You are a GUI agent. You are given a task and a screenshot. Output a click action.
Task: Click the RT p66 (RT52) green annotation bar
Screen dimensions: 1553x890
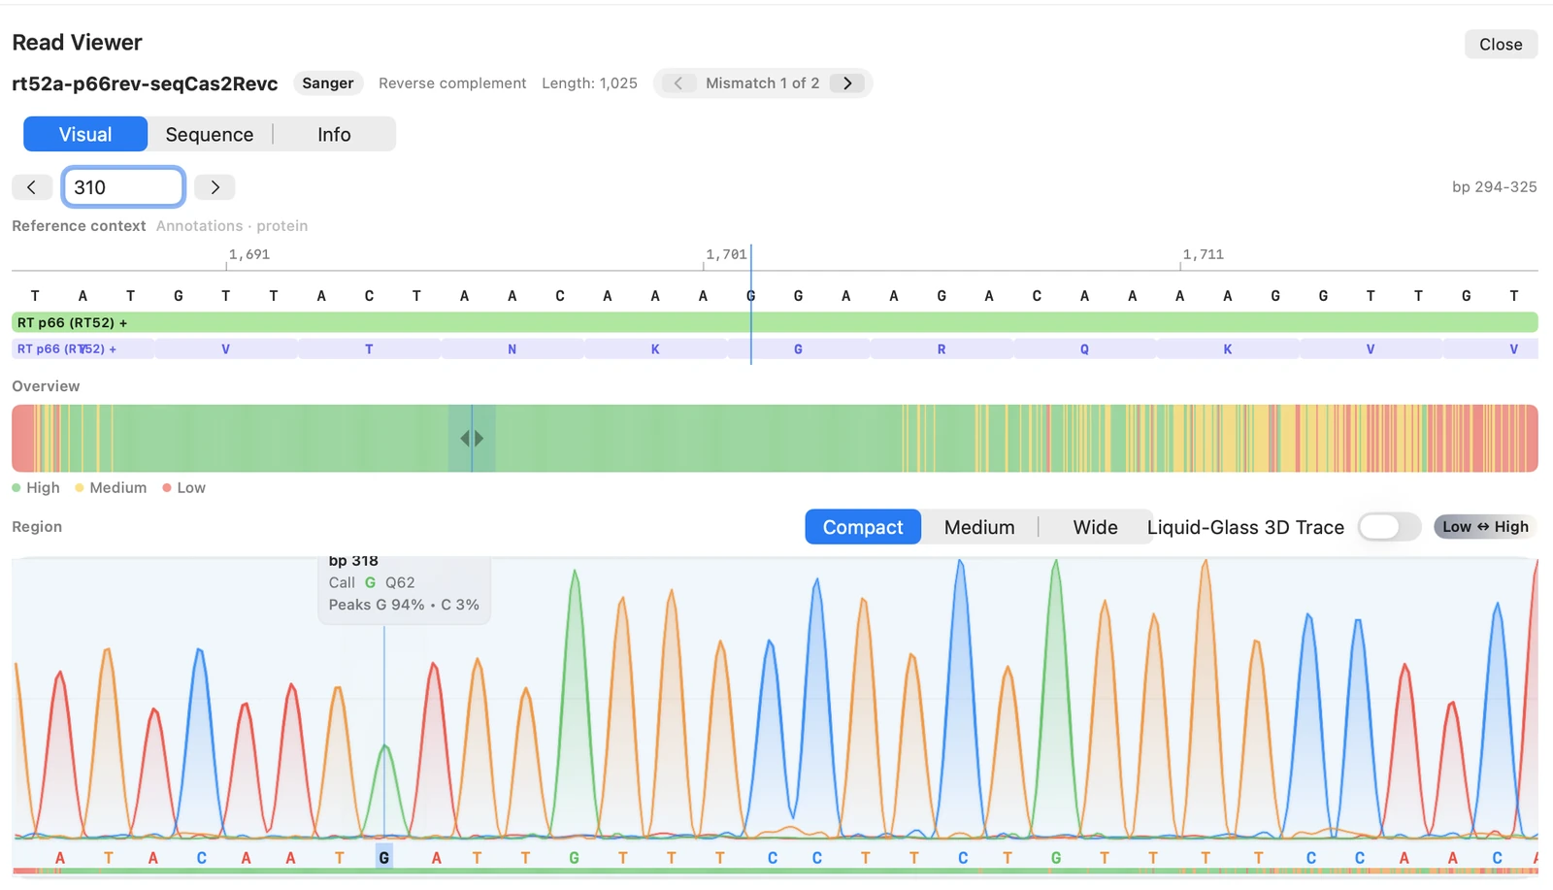click(x=775, y=322)
